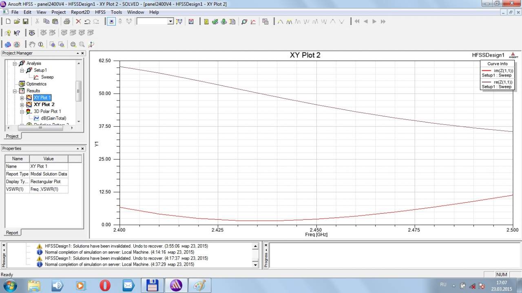The width and height of the screenshot is (522, 293).
Task: Click the Undo toolbar icon
Action: [x=87, y=22]
